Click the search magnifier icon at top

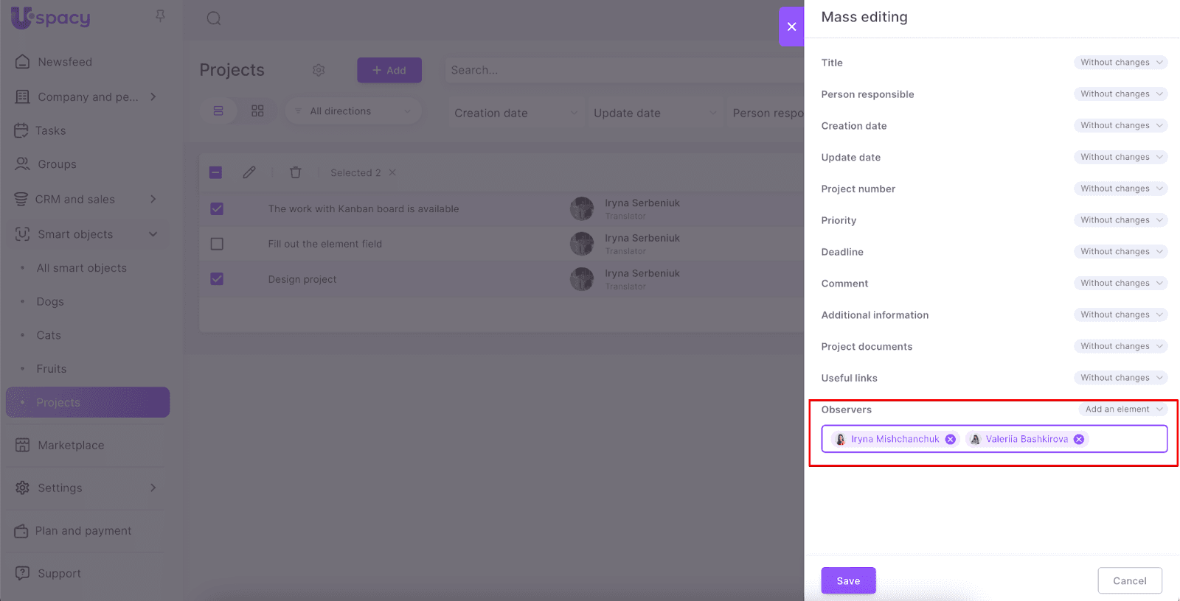pyautogui.click(x=214, y=18)
